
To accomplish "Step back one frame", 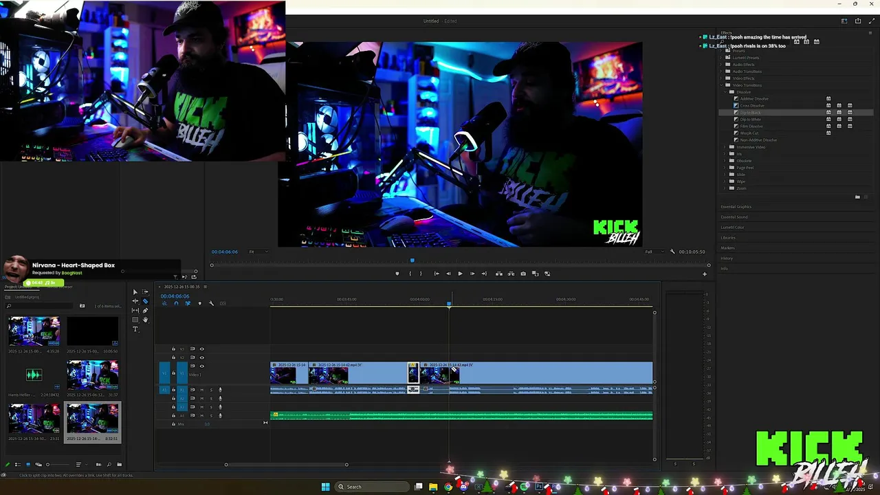I will click(448, 274).
